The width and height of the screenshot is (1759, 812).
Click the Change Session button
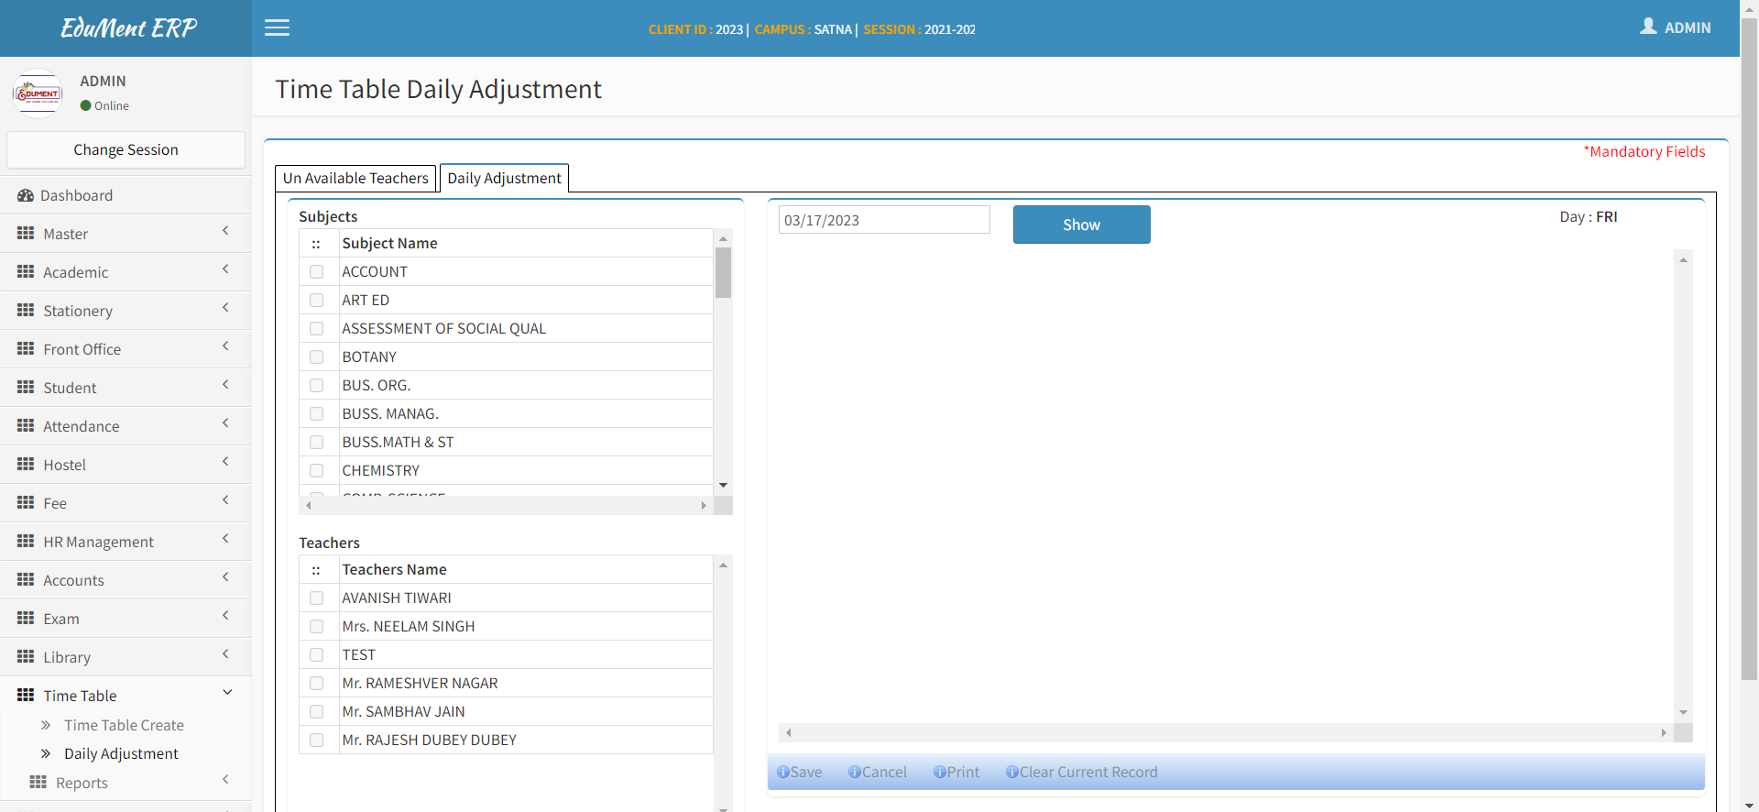[x=126, y=149]
